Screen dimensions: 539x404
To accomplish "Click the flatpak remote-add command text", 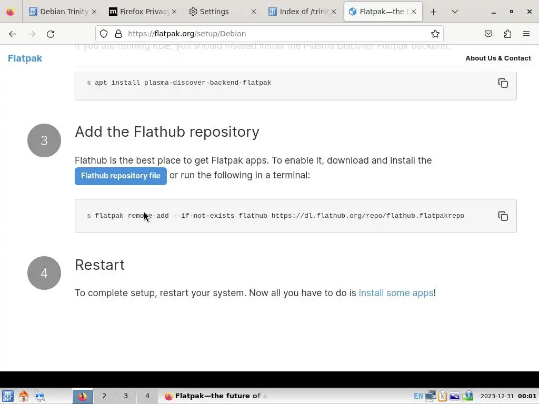I will (x=280, y=216).
